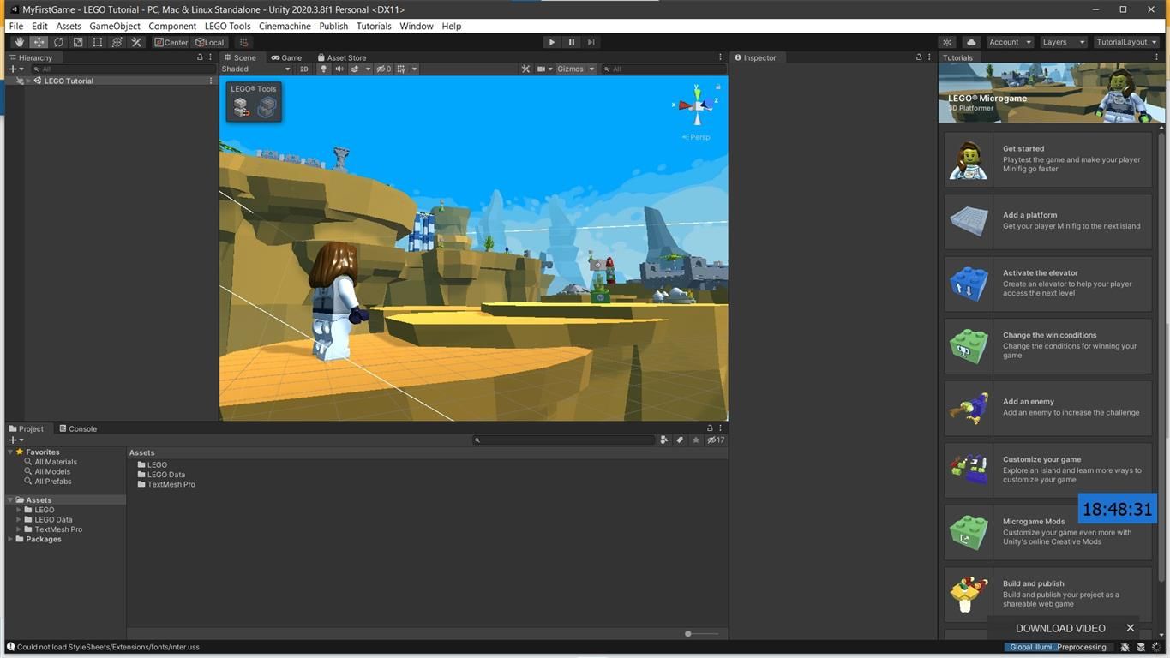1170x658 pixels.
Task: Open the Scene view more options menu
Action: [720, 57]
